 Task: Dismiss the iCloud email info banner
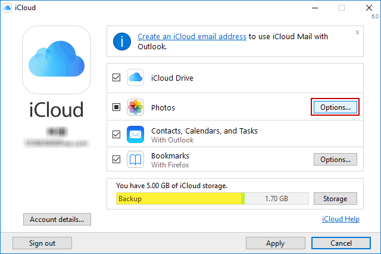click(357, 33)
